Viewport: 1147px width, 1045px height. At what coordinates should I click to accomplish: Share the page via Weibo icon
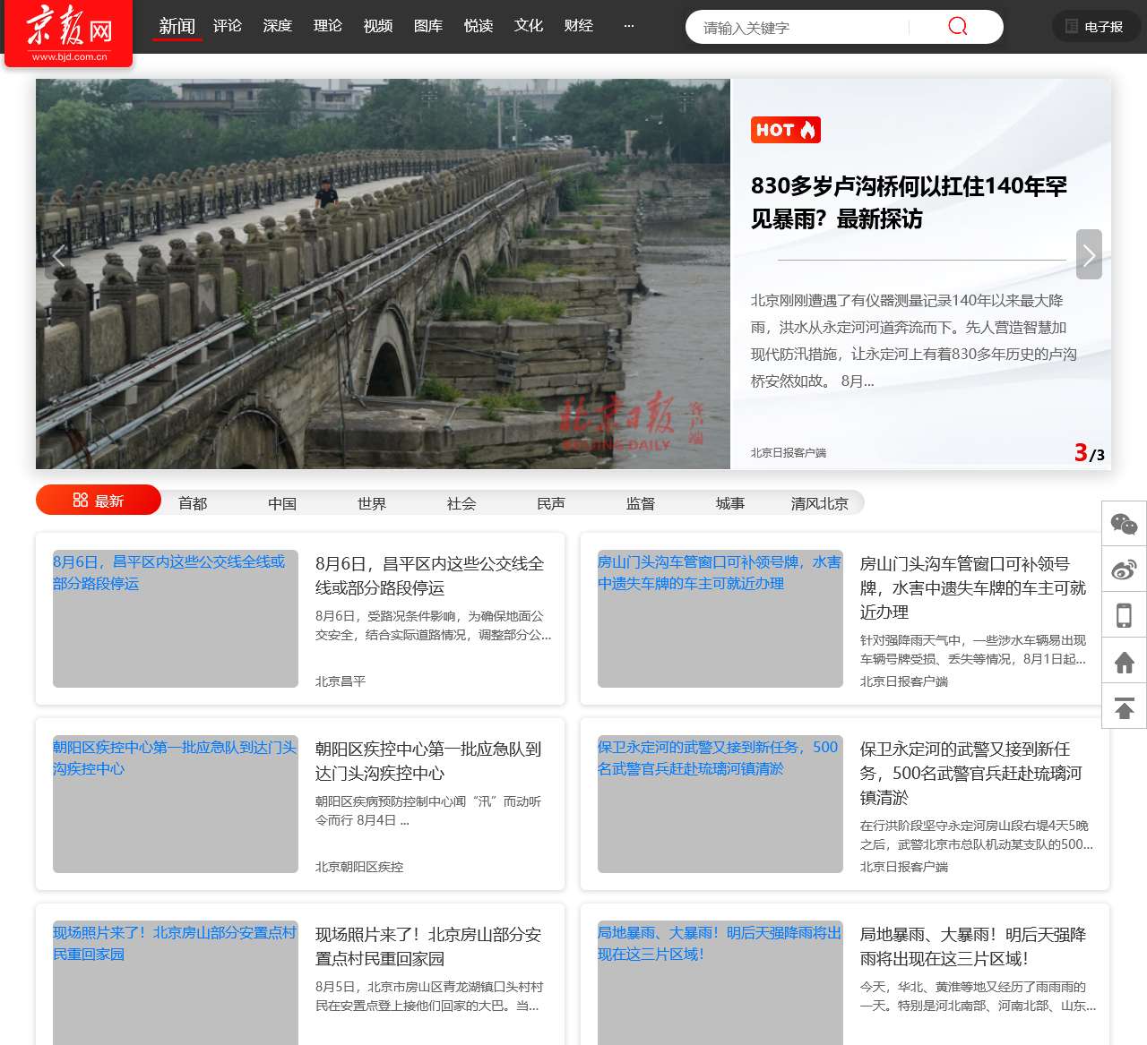pyautogui.click(x=1124, y=570)
